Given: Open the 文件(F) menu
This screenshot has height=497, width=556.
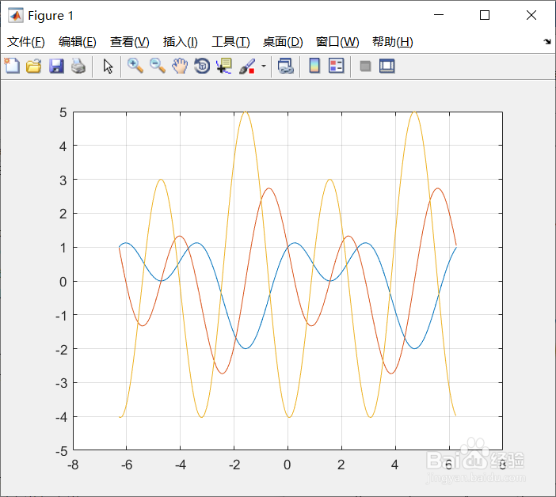Looking at the screenshot, I should (26, 42).
